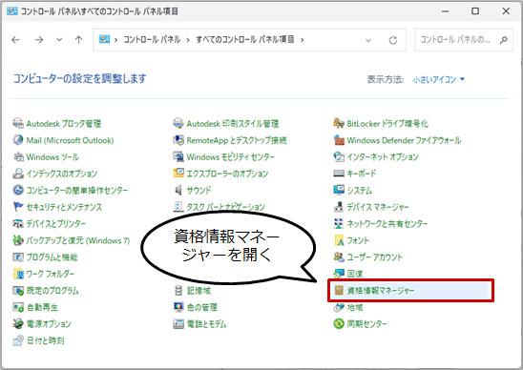The height and width of the screenshot is (370, 523).
Task: Expand chevron before コントロール パネル breadcrumb
Action: point(116,40)
